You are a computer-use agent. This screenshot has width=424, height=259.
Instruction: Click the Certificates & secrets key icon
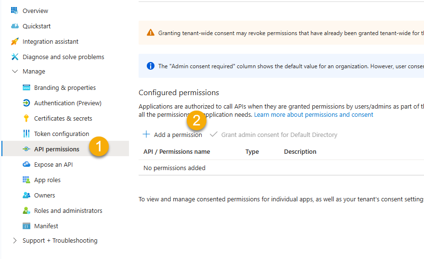pyautogui.click(x=26, y=118)
